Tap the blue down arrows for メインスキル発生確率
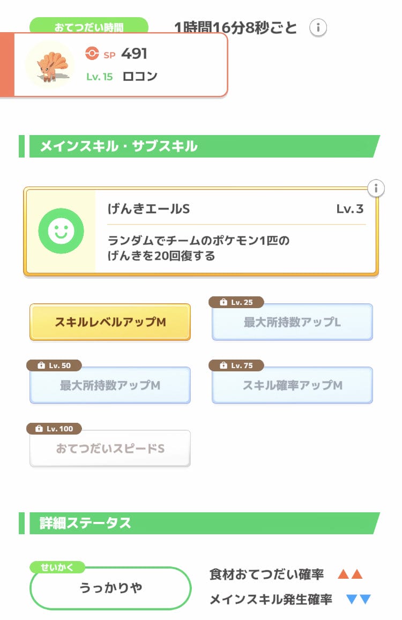This screenshot has height=620, width=402. (359, 599)
